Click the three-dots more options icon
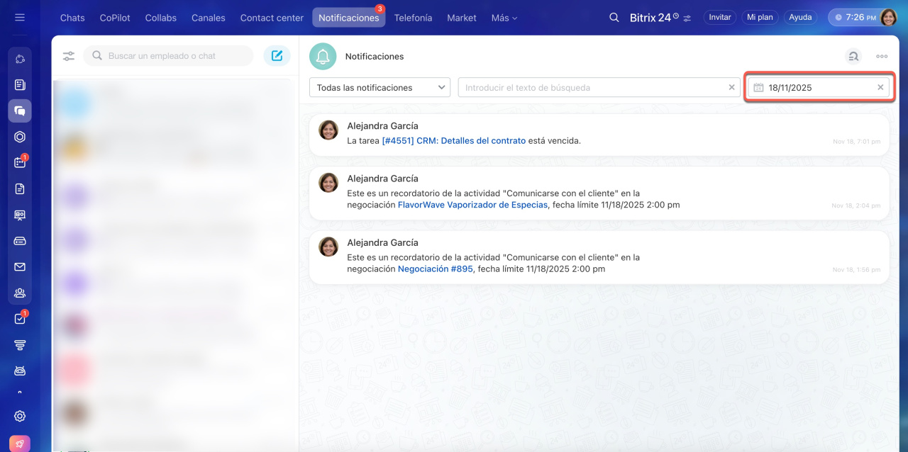 (882, 57)
